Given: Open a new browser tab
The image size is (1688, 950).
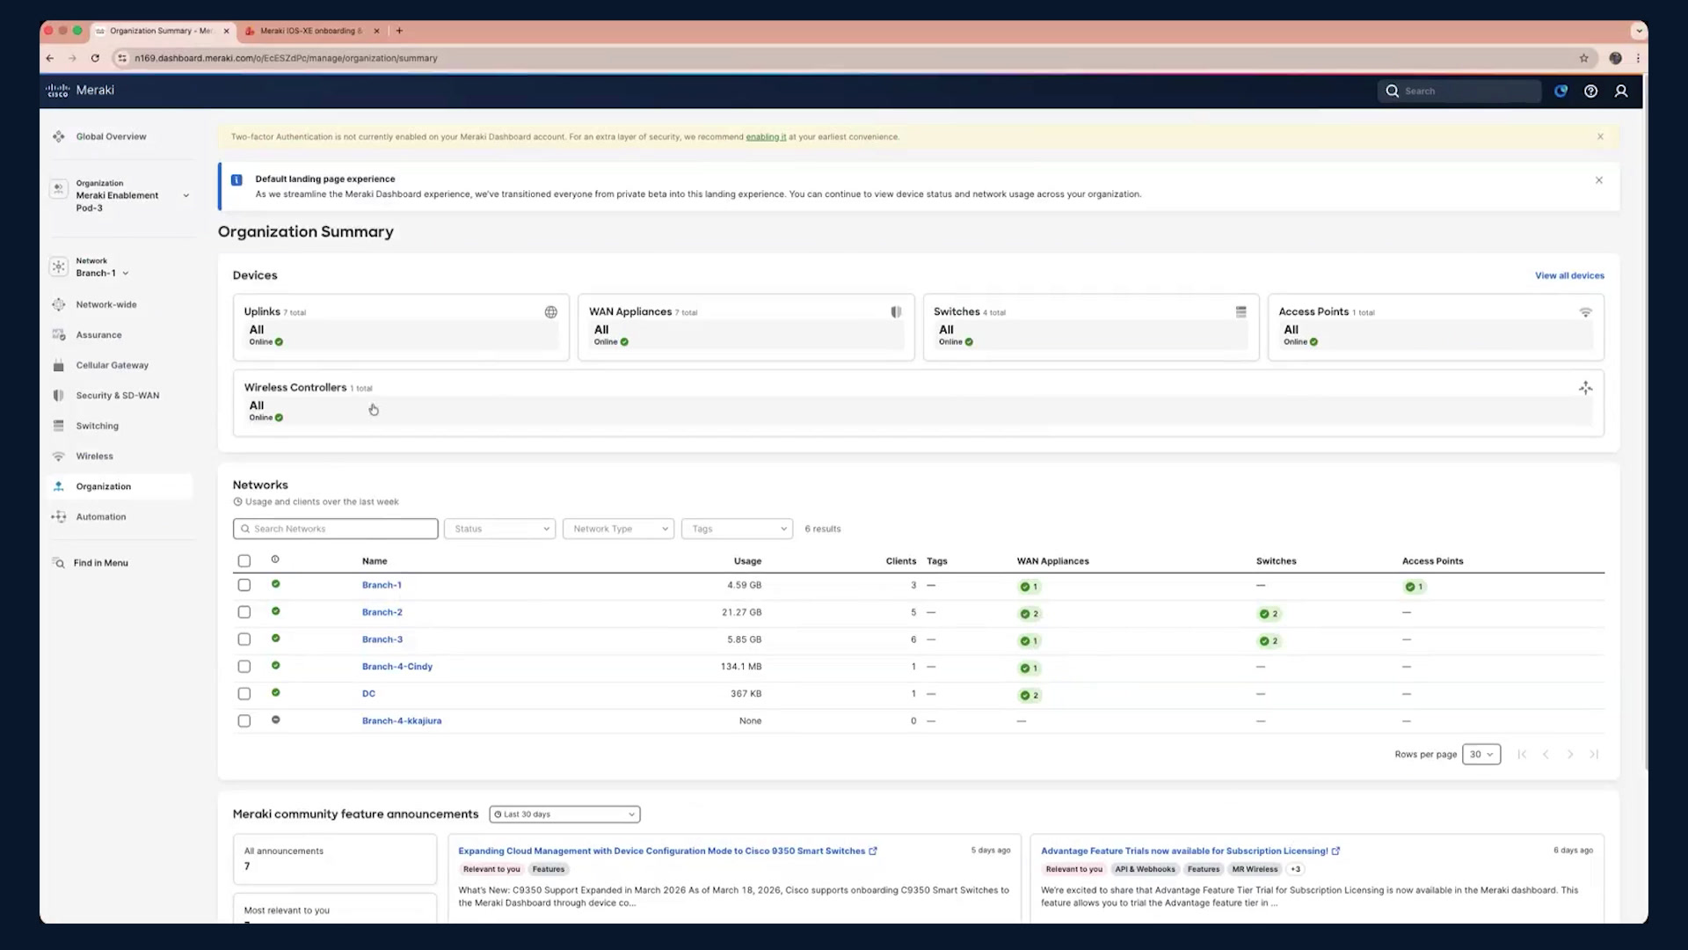Looking at the screenshot, I should tap(399, 31).
